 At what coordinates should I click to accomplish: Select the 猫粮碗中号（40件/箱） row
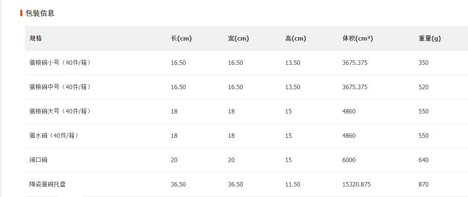pyautogui.click(x=247, y=87)
